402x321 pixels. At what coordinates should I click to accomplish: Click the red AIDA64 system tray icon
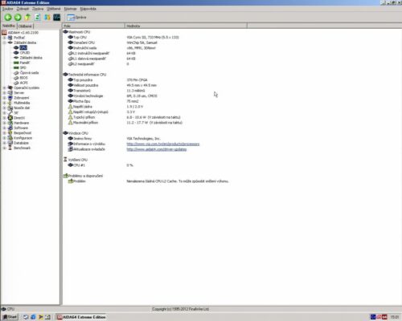coord(385,317)
